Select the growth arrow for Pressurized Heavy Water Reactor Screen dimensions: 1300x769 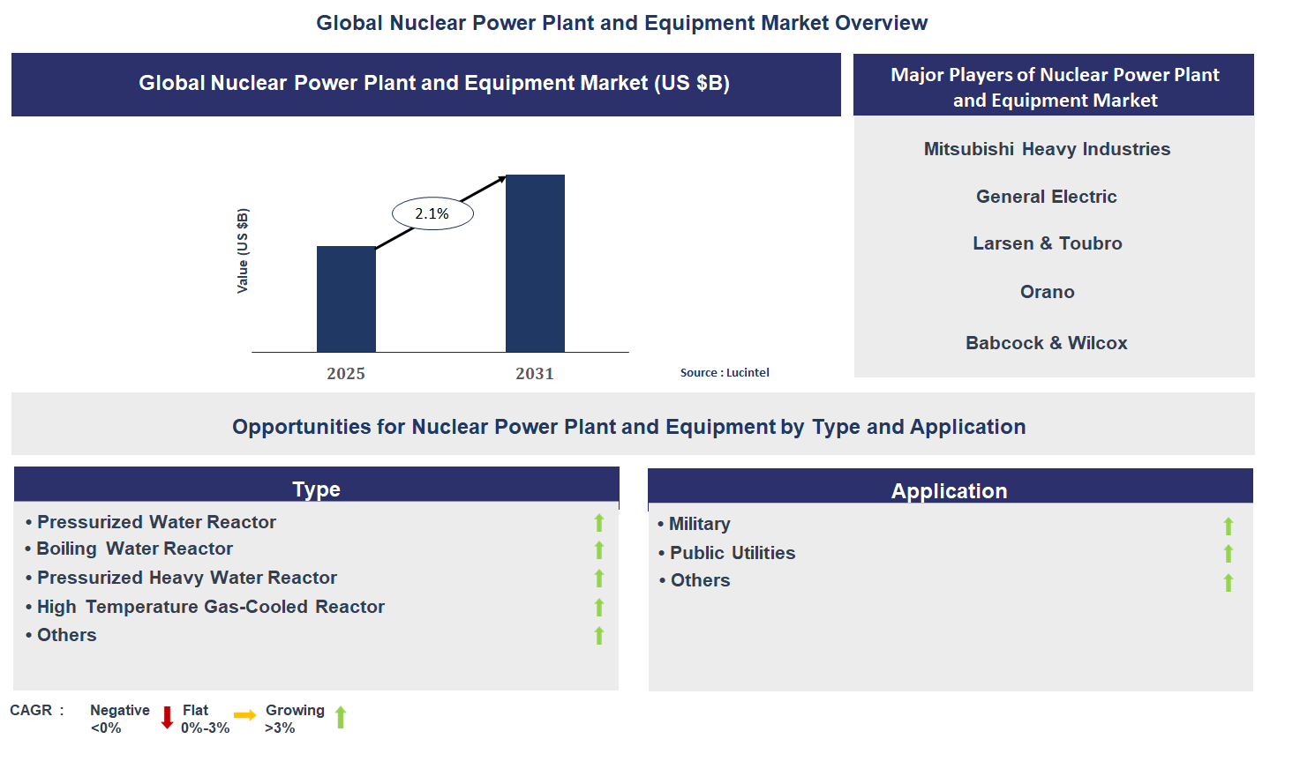599,579
